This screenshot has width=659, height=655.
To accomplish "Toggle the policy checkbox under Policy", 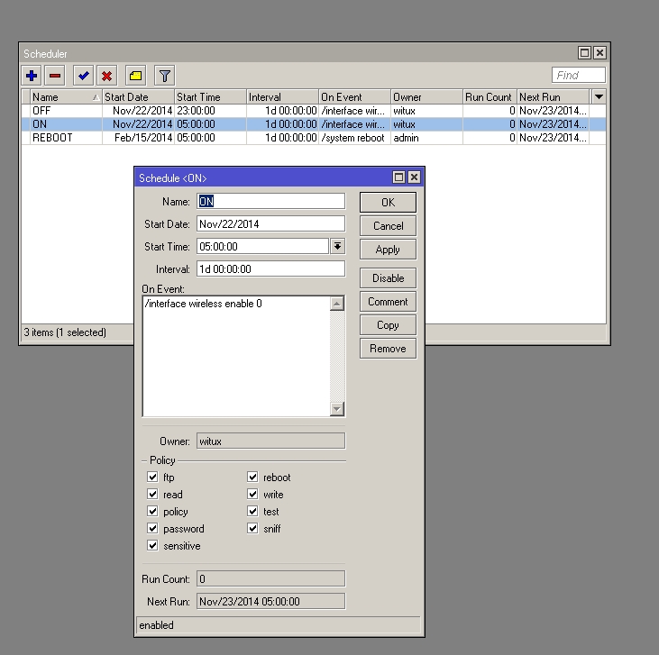I will point(152,512).
